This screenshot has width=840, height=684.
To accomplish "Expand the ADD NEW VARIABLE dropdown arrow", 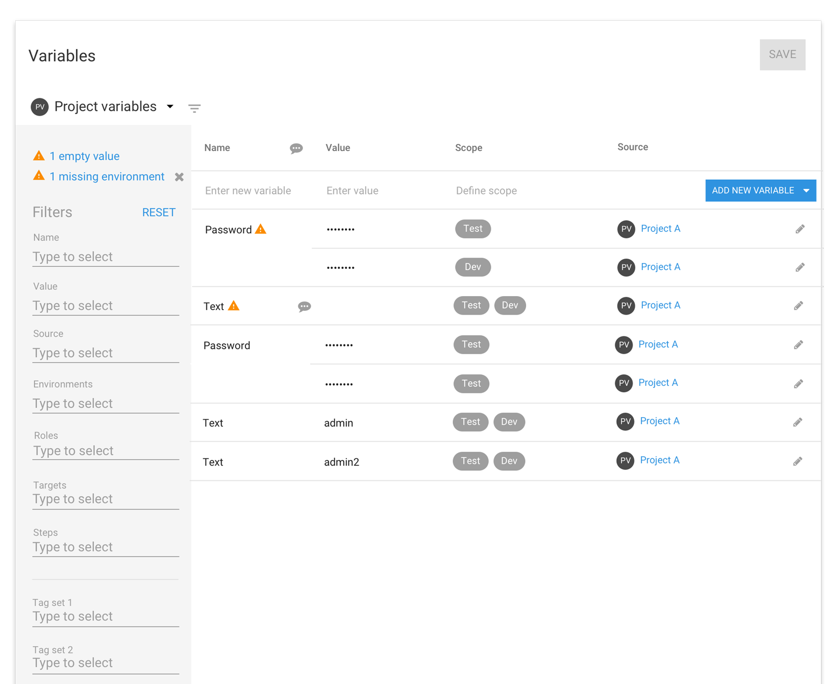I will 806,190.
